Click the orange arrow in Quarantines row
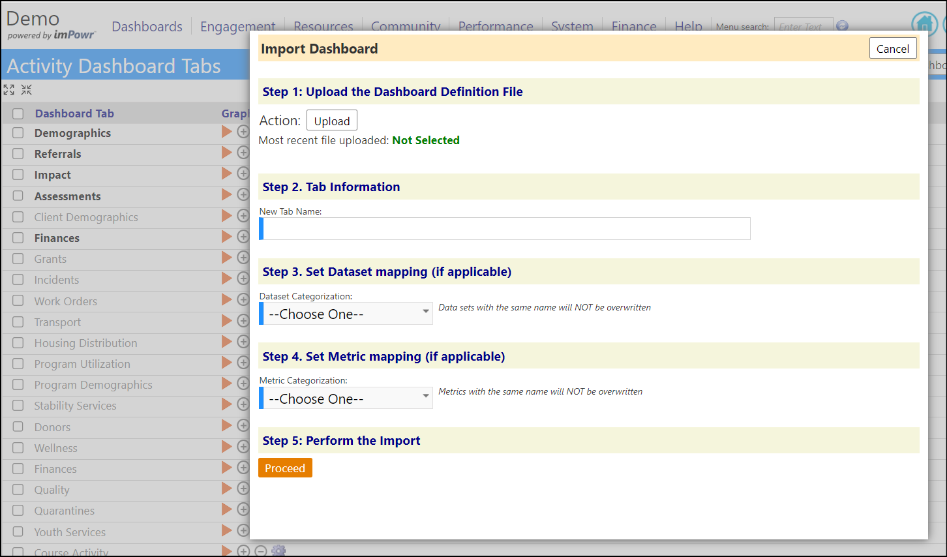Screen dimensions: 947x557 (x=226, y=509)
